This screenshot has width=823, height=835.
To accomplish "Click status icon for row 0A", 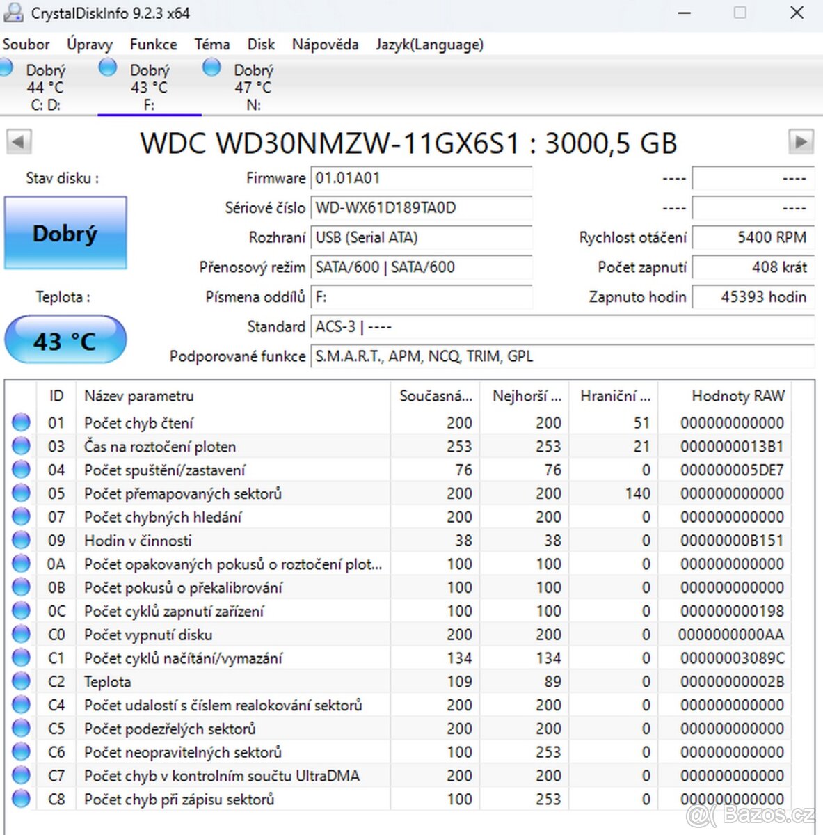I will [x=22, y=564].
